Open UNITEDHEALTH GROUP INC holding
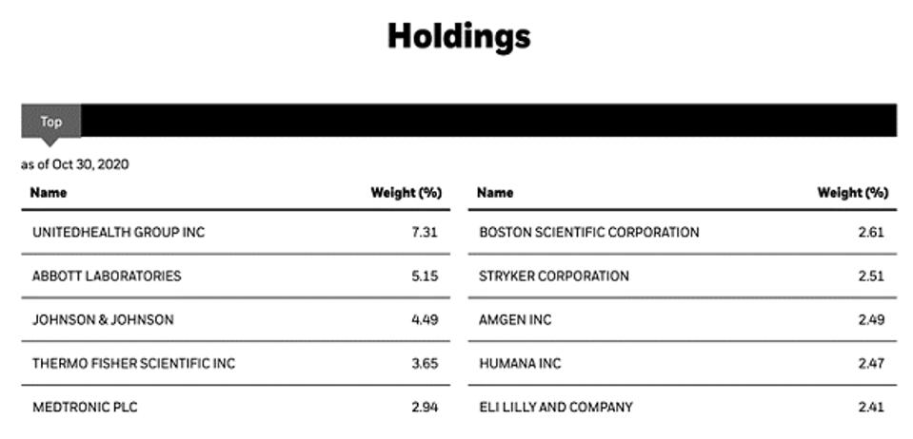This screenshot has height=439, width=913. (x=119, y=232)
